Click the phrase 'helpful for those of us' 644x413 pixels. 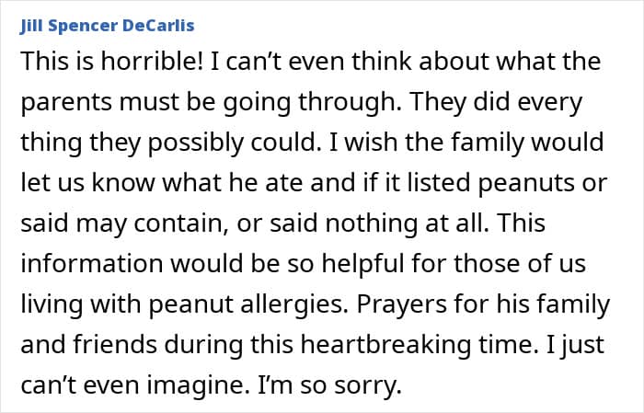tap(454, 264)
